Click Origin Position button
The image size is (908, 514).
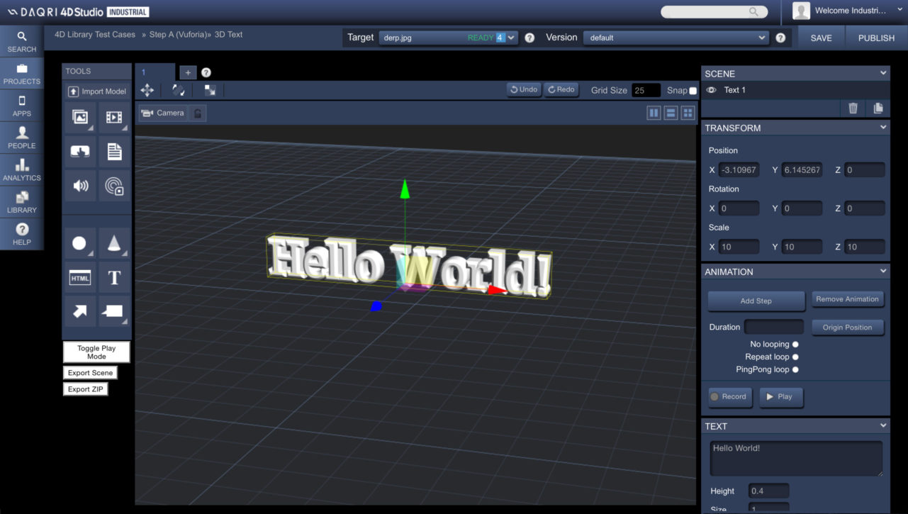[x=848, y=328]
